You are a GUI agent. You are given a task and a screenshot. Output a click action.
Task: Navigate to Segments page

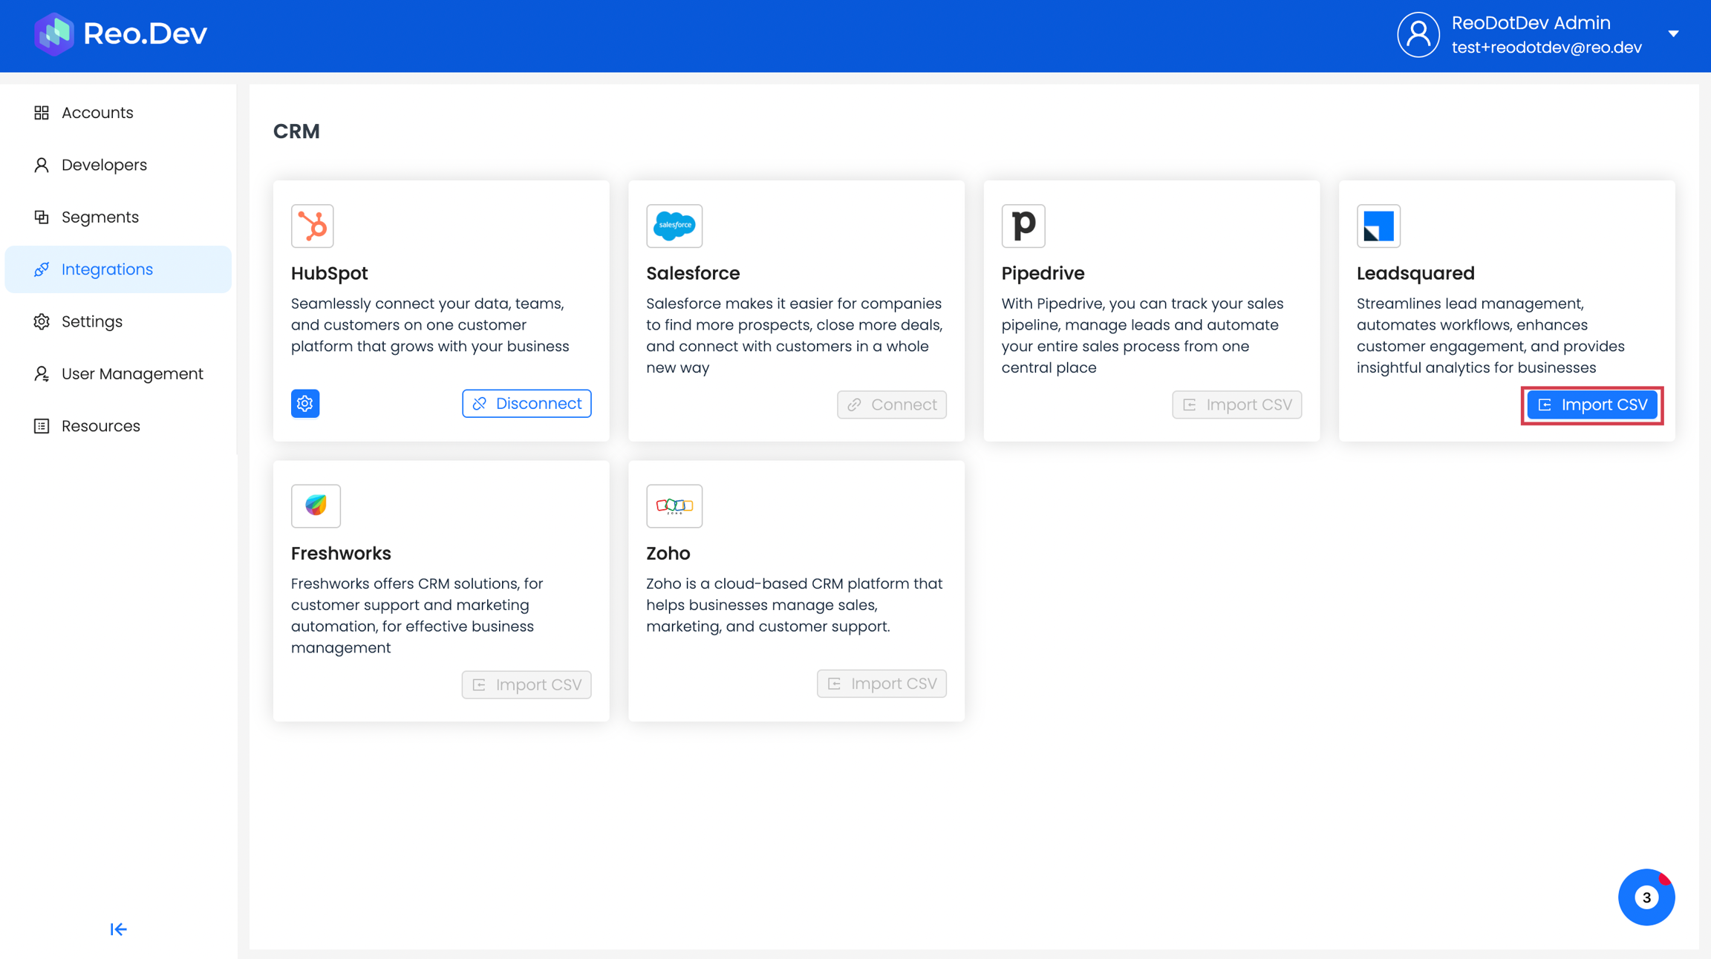point(100,217)
